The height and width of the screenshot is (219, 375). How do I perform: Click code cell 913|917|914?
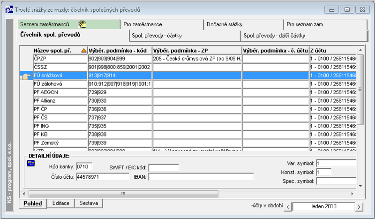click(x=120, y=76)
